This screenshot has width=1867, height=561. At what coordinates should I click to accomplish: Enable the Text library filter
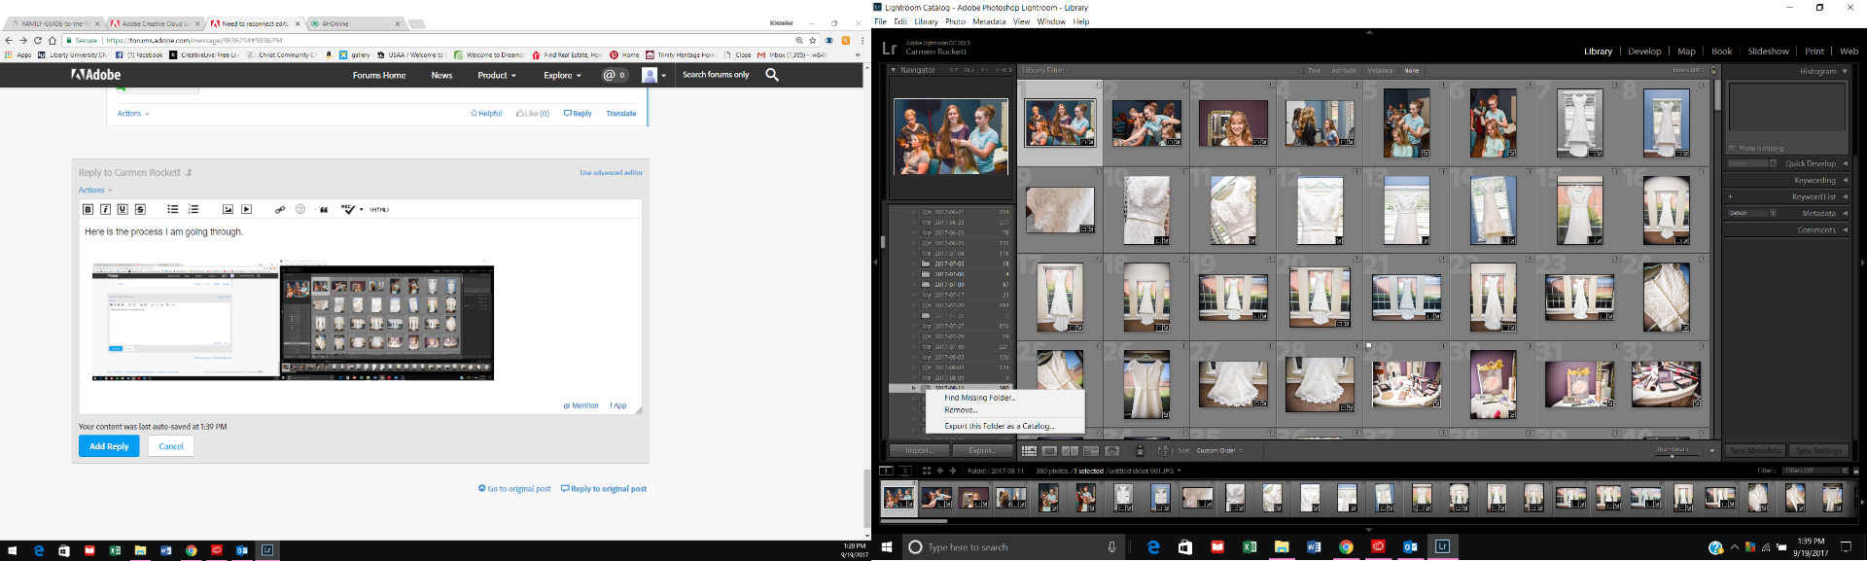[x=1315, y=70]
